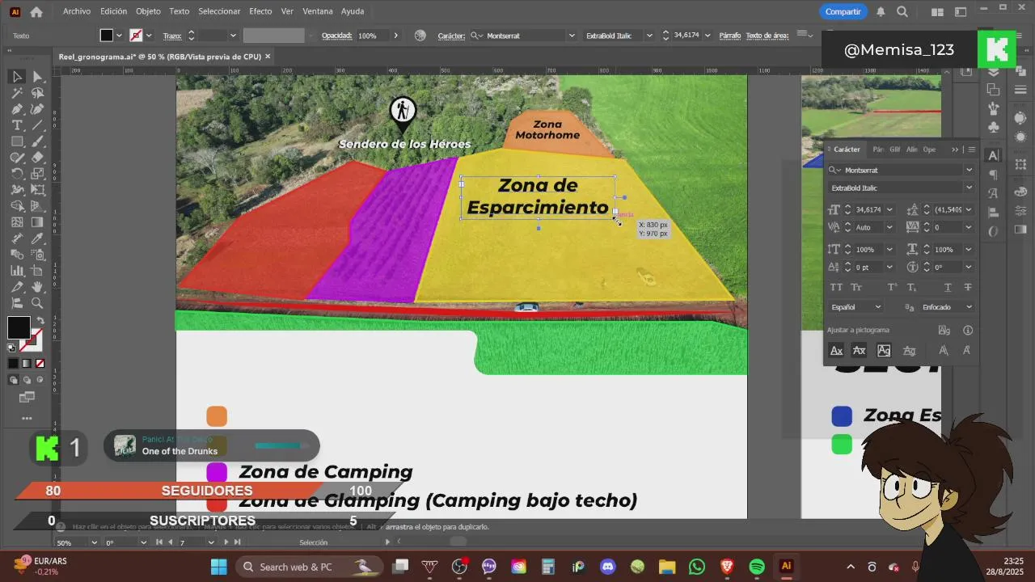Select the Curvature tool
1035x582 pixels.
(37, 109)
